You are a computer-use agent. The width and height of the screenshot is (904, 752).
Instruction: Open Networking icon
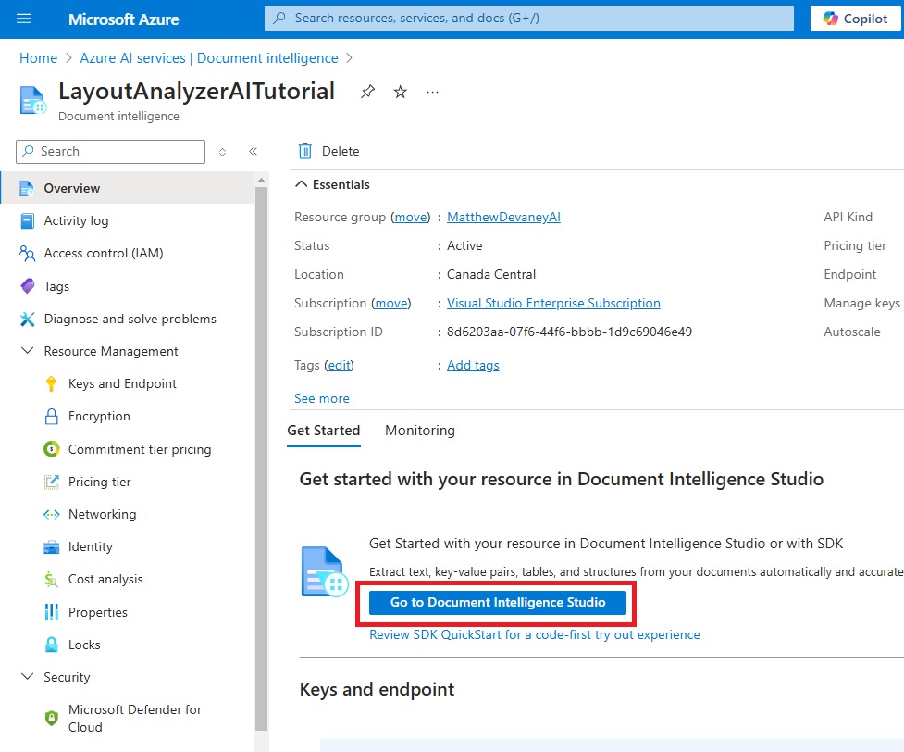pos(51,514)
